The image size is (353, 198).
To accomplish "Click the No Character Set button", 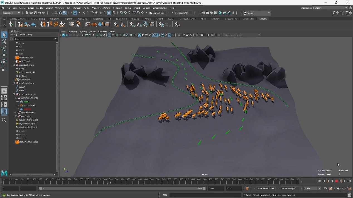I will pyautogui.click(x=266, y=189).
